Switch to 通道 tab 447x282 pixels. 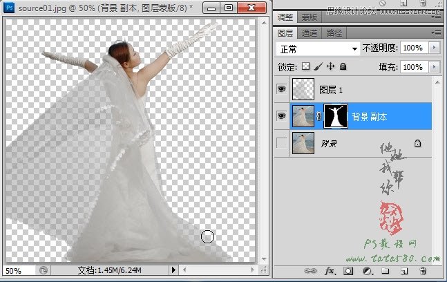(x=310, y=33)
